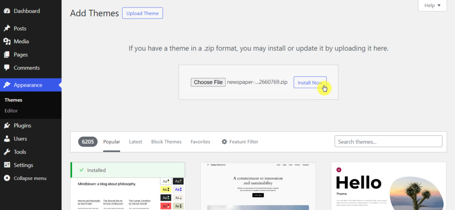Switch to the Block Themes tab
Viewport: 455px width, 210px height.
166,142
